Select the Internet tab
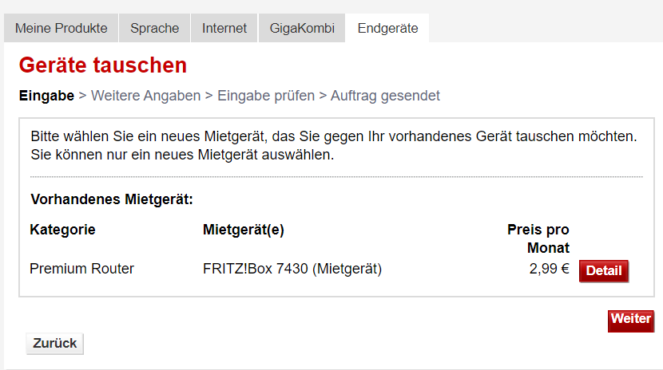 [224, 29]
